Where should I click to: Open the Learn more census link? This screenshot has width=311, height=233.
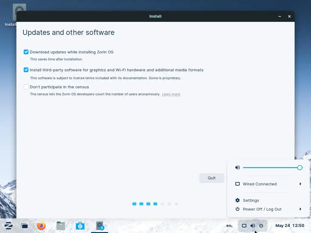tap(171, 94)
